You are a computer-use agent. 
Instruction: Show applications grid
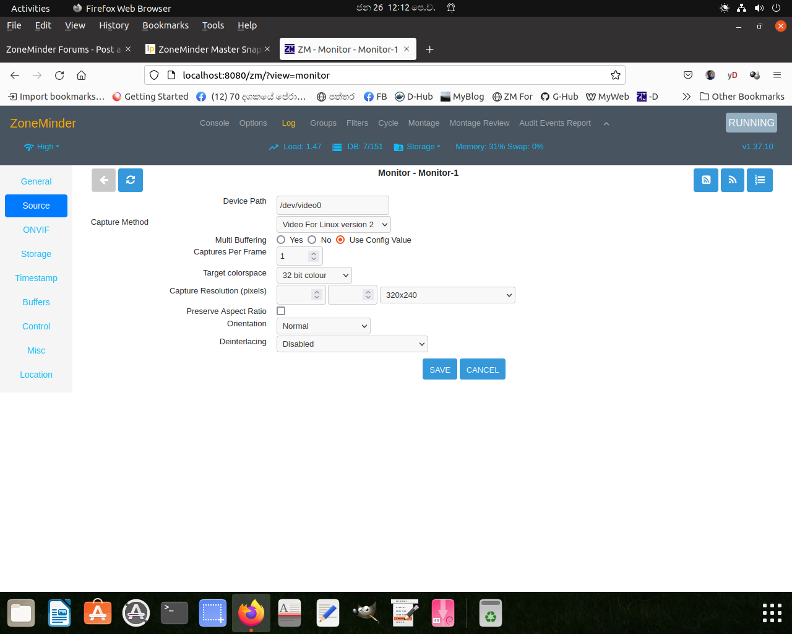772,613
